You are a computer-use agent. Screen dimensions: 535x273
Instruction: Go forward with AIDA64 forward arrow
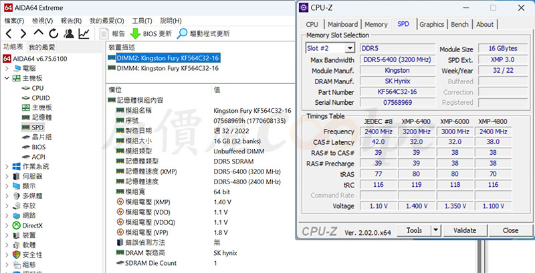click(x=23, y=33)
